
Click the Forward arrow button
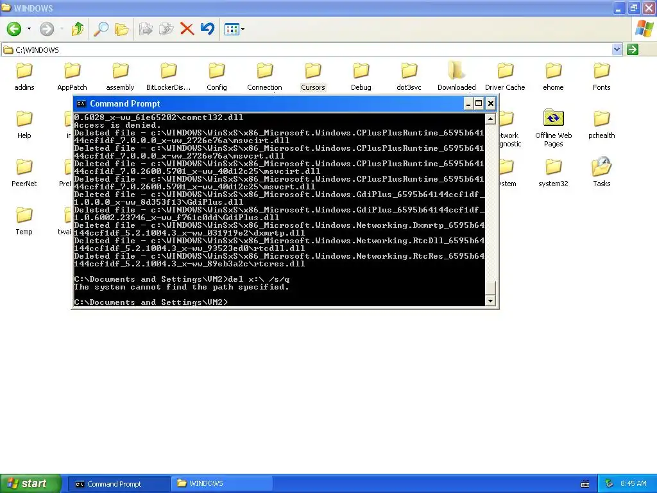(47, 29)
